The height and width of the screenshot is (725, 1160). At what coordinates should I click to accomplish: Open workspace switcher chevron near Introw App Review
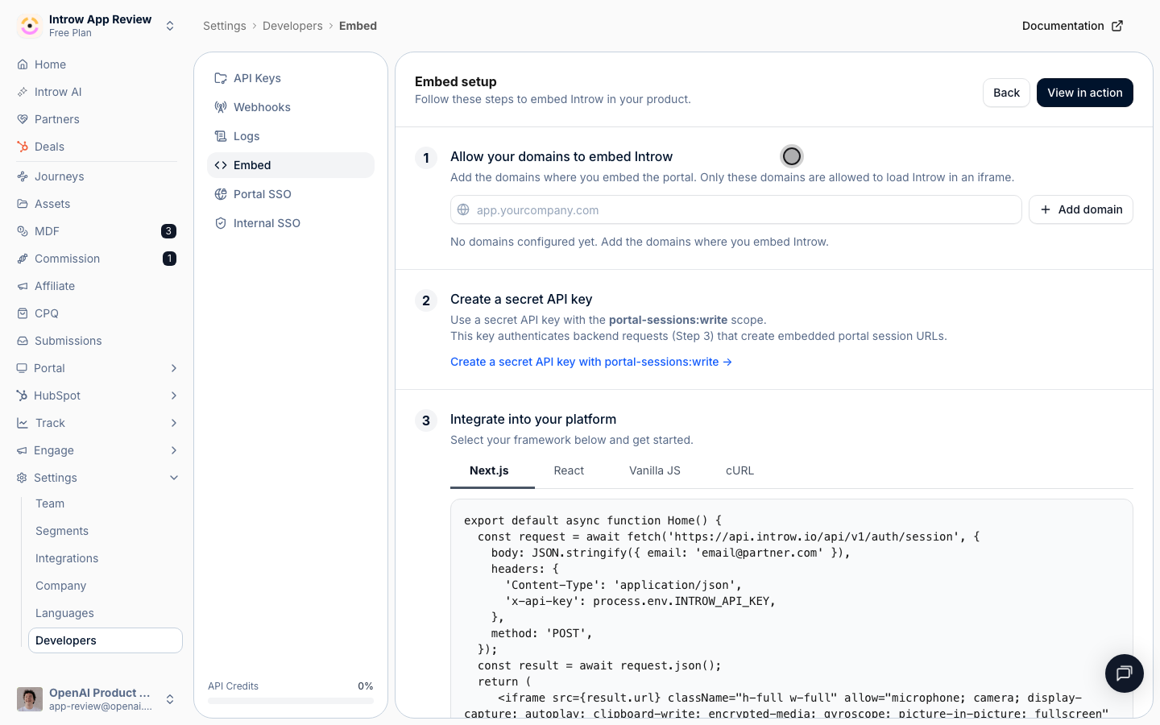pyautogui.click(x=170, y=26)
